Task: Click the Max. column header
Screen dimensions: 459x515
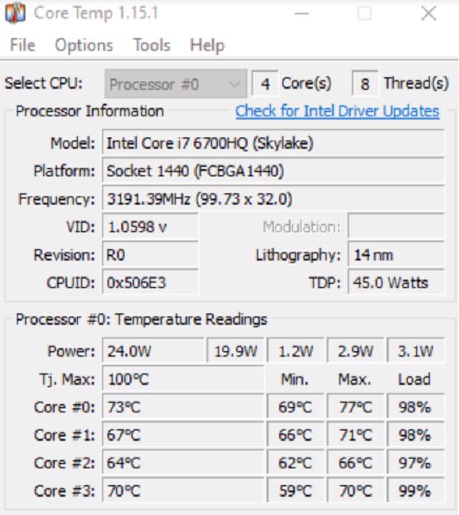Action: 355,380
